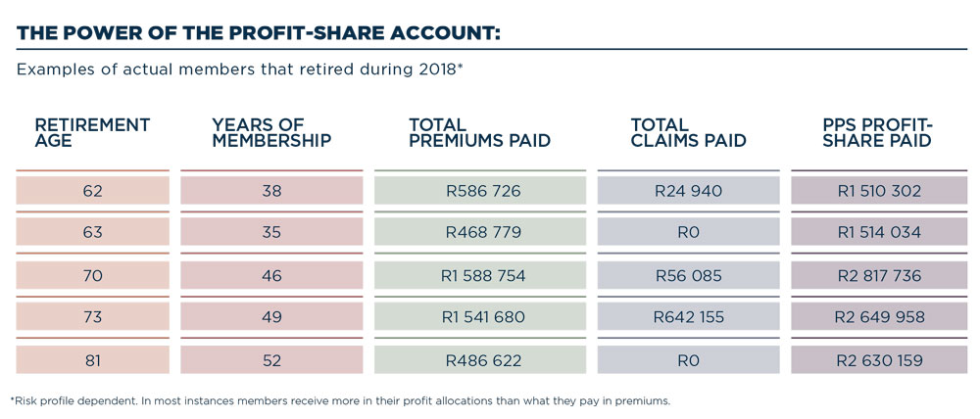Click the "Examples of actual members" subtitle
980x419 pixels.
(x=240, y=70)
